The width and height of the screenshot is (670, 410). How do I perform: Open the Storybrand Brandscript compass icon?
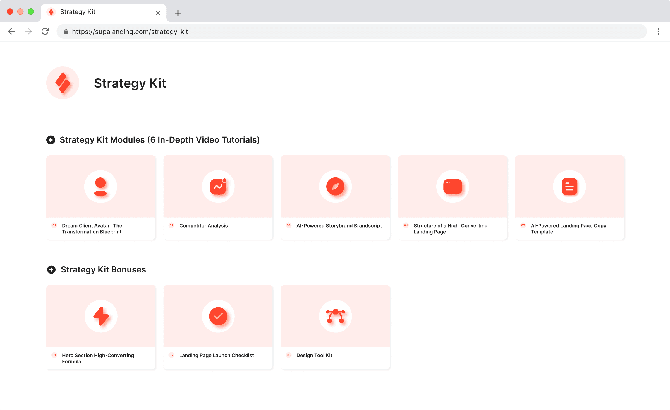[x=335, y=187]
